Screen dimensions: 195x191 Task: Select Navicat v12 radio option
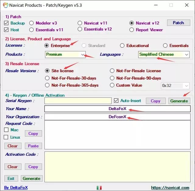click(132, 23)
